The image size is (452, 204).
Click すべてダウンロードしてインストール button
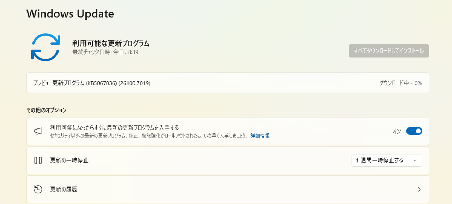pyautogui.click(x=388, y=51)
